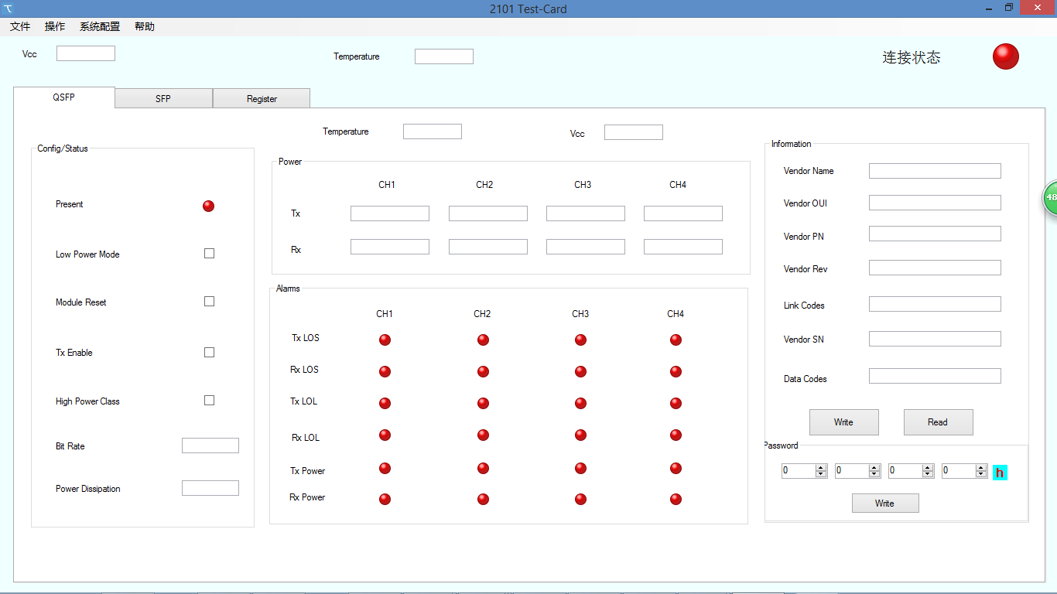Click the Rx Power CH3 alarm LED
This screenshot has height=594, width=1057.
point(580,499)
